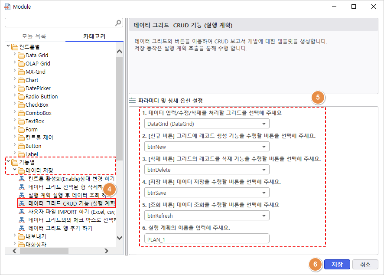
Task: Click the Form folder icon
Action: (21, 129)
